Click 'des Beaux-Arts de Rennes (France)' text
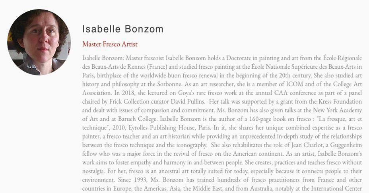The image size is (369, 193). (125, 67)
